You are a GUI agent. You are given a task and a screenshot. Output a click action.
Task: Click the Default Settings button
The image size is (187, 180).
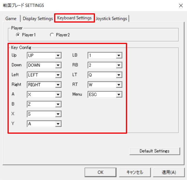coord(155,151)
